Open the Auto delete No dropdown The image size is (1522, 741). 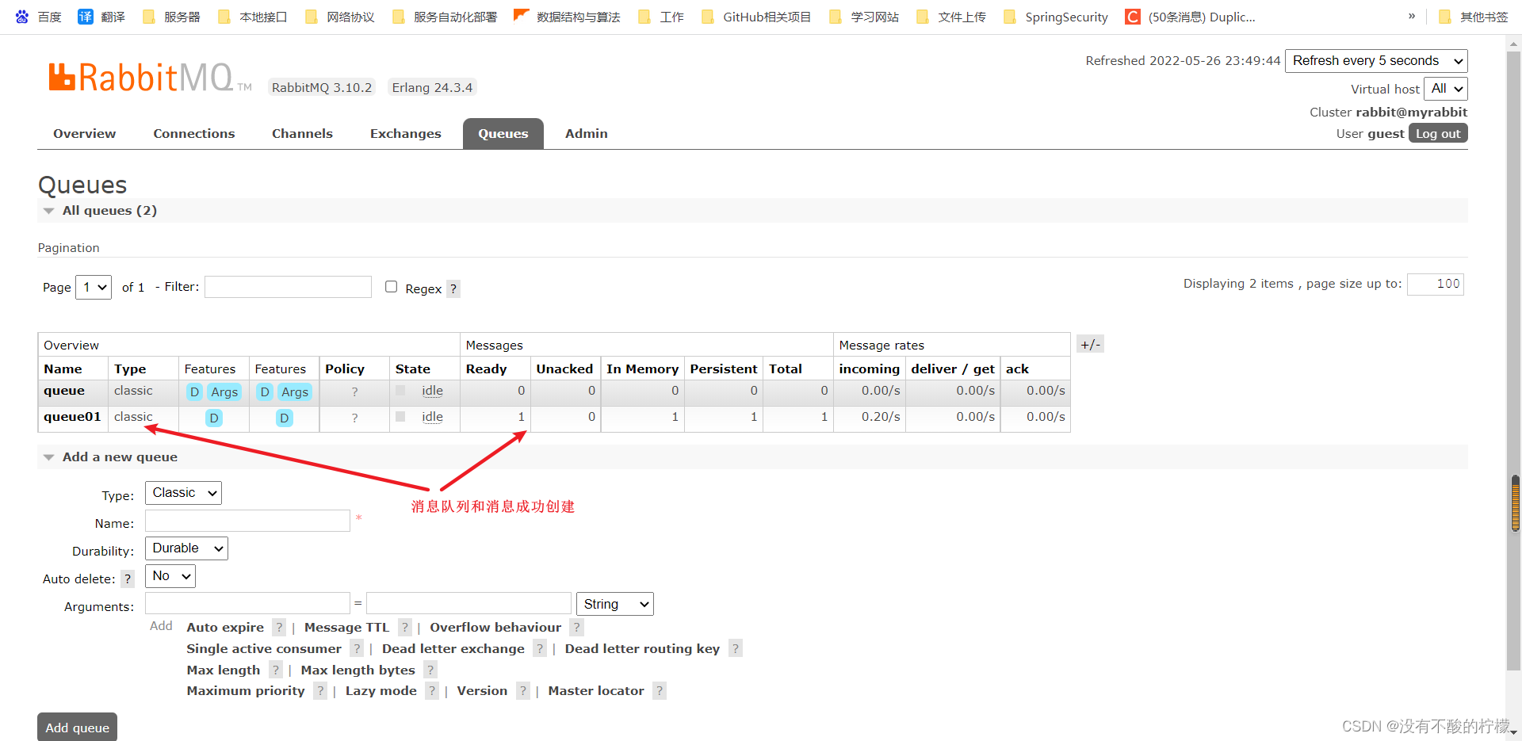[x=170, y=576]
